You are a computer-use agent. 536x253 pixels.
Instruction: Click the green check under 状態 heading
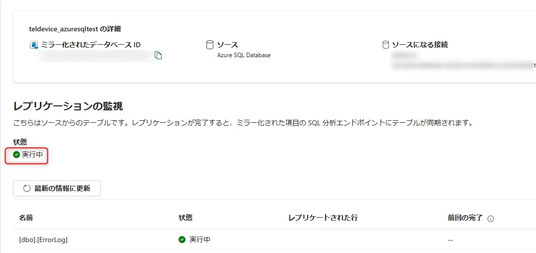pyautogui.click(x=16, y=155)
